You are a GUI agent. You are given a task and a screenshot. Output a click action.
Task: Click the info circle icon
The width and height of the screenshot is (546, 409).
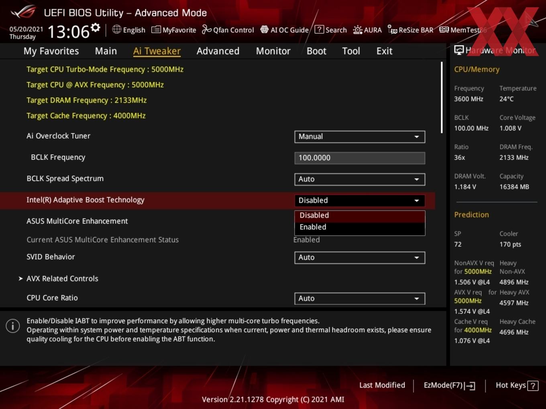click(x=13, y=326)
